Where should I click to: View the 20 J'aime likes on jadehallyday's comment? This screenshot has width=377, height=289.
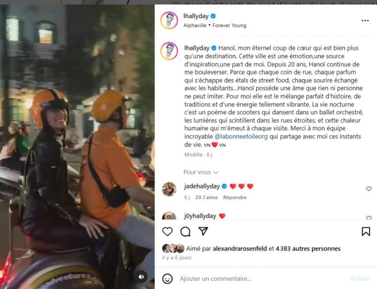(x=206, y=197)
